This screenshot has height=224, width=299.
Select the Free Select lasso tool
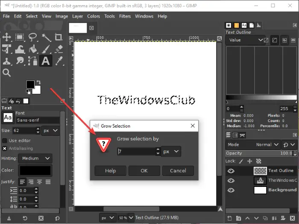33,37
